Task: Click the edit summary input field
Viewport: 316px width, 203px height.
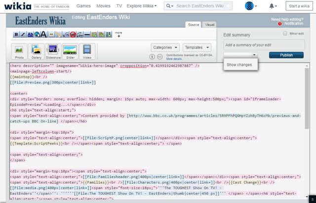Action: 264,45
